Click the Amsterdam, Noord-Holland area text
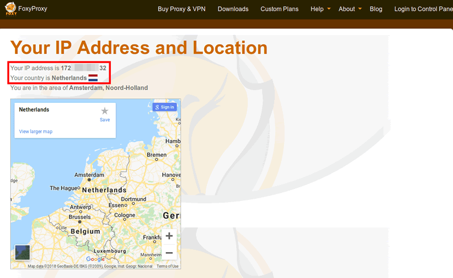This screenshot has width=453, height=278. click(108, 88)
